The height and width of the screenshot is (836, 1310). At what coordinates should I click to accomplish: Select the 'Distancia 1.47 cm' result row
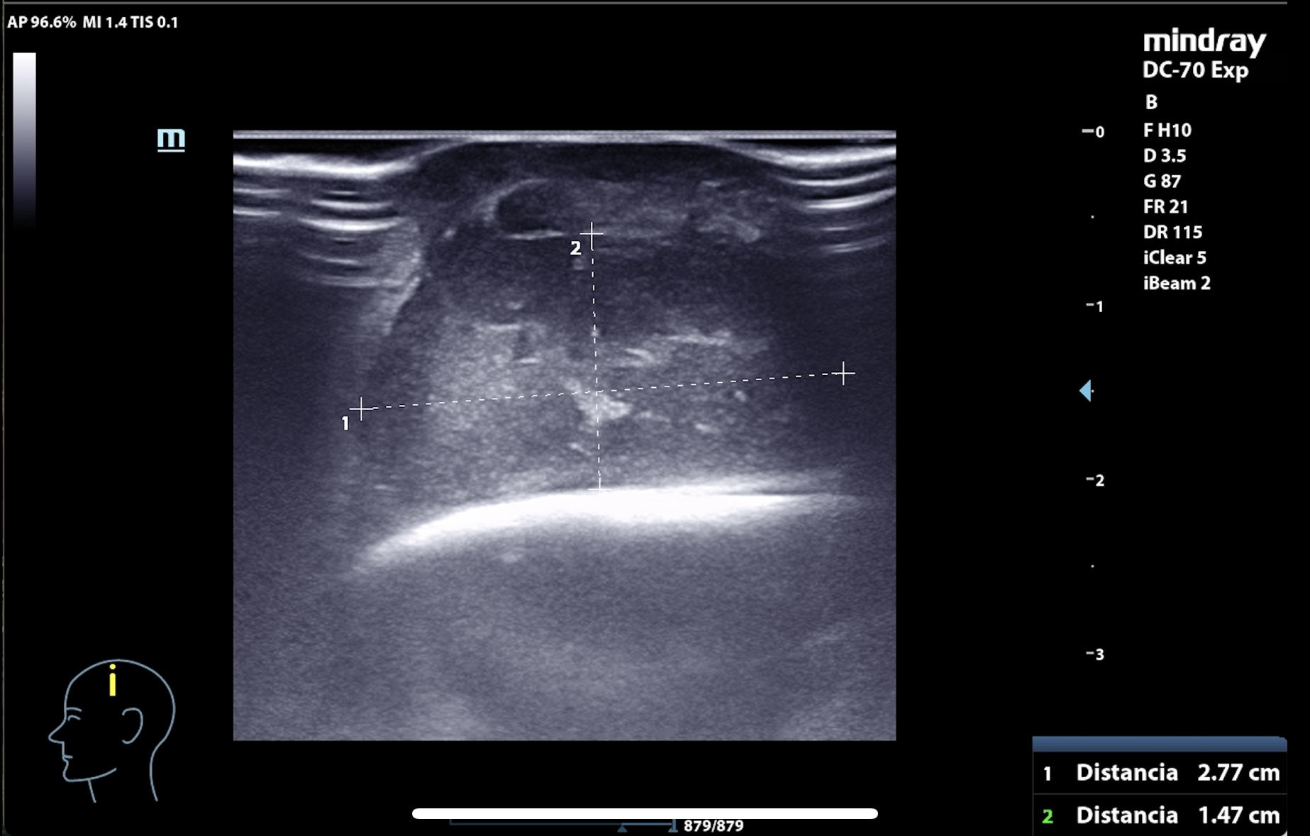[x=1160, y=815]
